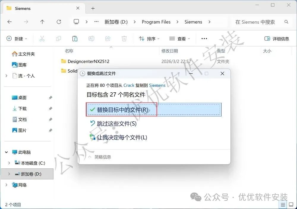Expand the 本地磁盘 (C:) tree node
297x209 pixels.
click(9, 163)
